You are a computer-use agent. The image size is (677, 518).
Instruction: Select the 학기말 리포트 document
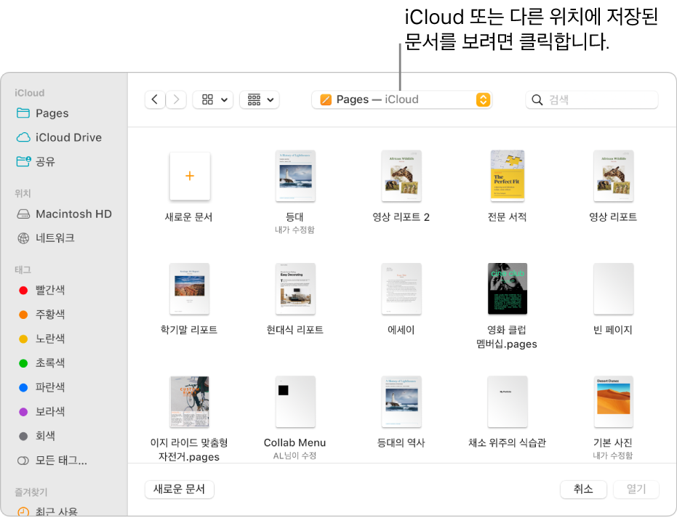tap(190, 289)
